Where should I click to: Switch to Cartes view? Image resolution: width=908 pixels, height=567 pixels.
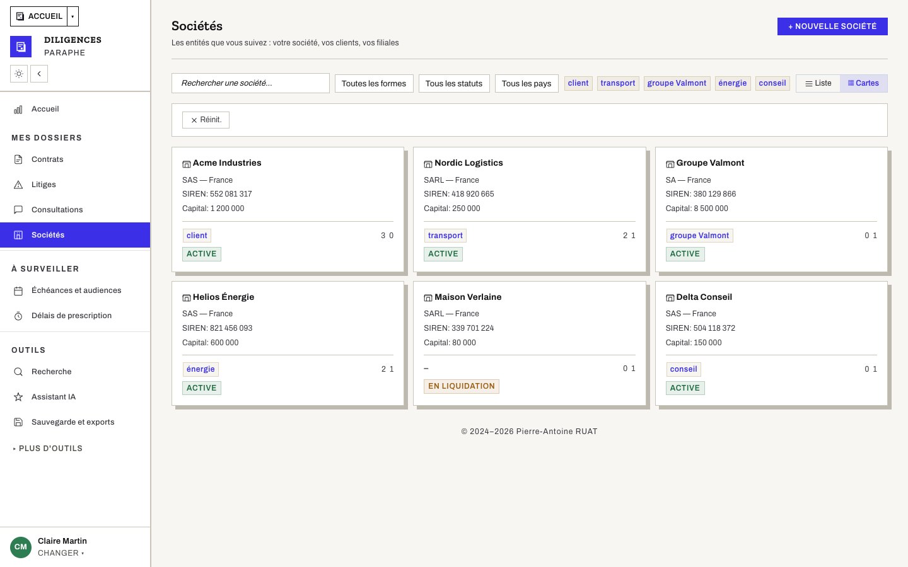(x=864, y=83)
